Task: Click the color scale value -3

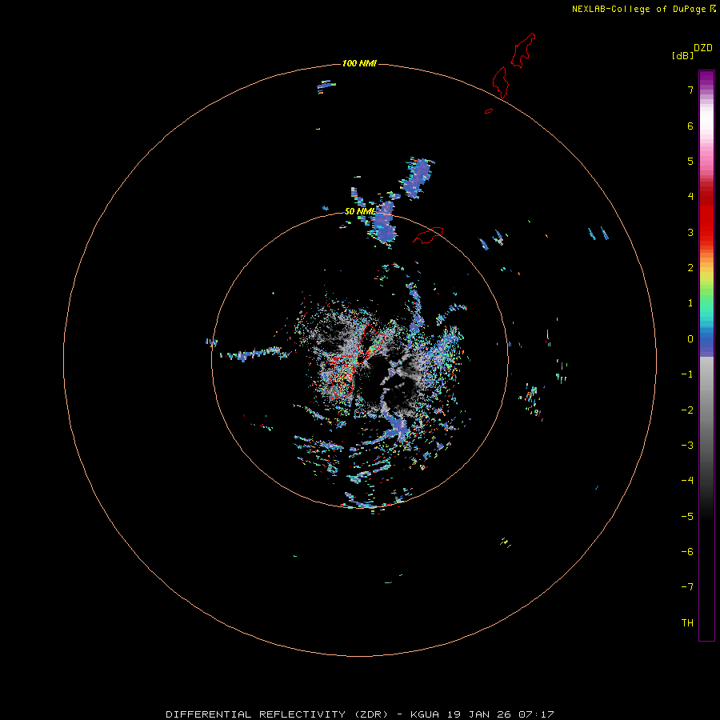Action: click(x=687, y=446)
